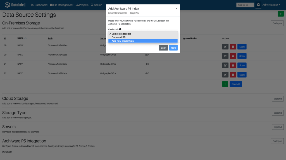
Task: Edit the NASY storage entry
Action: [x=225, y=65]
